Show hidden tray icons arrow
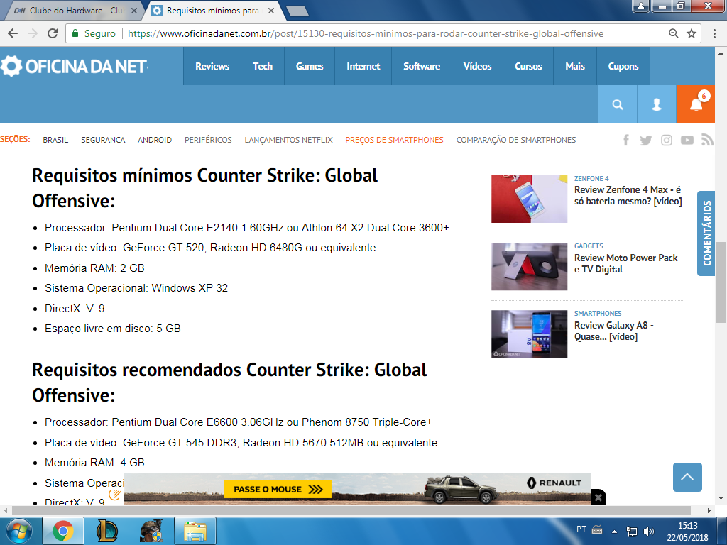The height and width of the screenshot is (545, 727). click(614, 532)
